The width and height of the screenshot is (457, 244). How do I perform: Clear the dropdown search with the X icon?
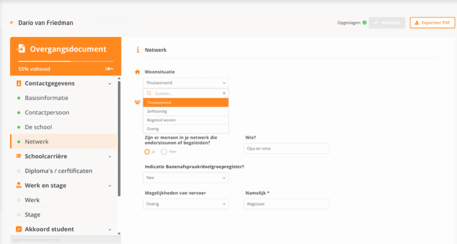click(224, 93)
